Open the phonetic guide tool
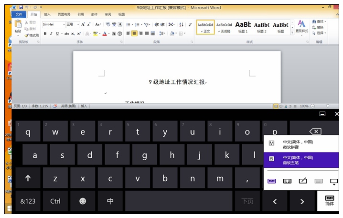This screenshot has height=218, width=343. pos(114,24)
